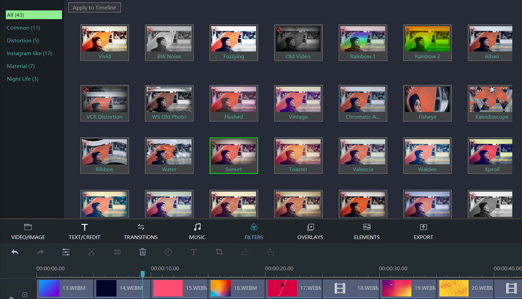The width and height of the screenshot is (522, 299).
Task: Select the Instagram-like (17) filter category
Action: pos(29,53)
